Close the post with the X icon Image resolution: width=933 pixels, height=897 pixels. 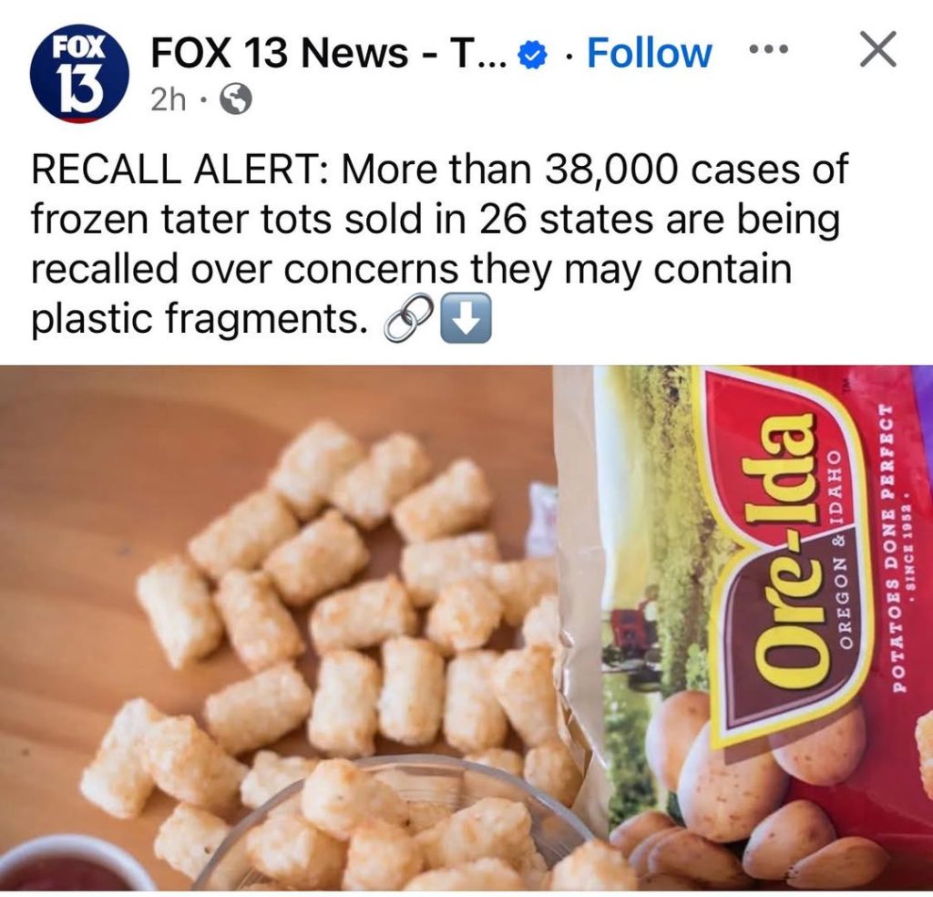point(877,49)
